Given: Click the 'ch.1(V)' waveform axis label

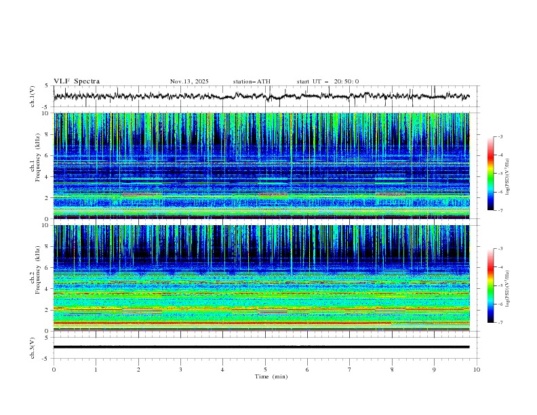Looking at the screenshot, I should [33, 96].
